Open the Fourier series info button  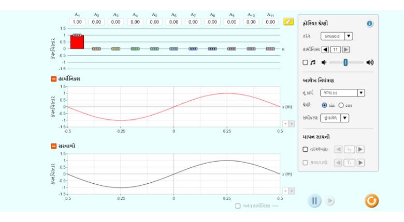(369, 23)
